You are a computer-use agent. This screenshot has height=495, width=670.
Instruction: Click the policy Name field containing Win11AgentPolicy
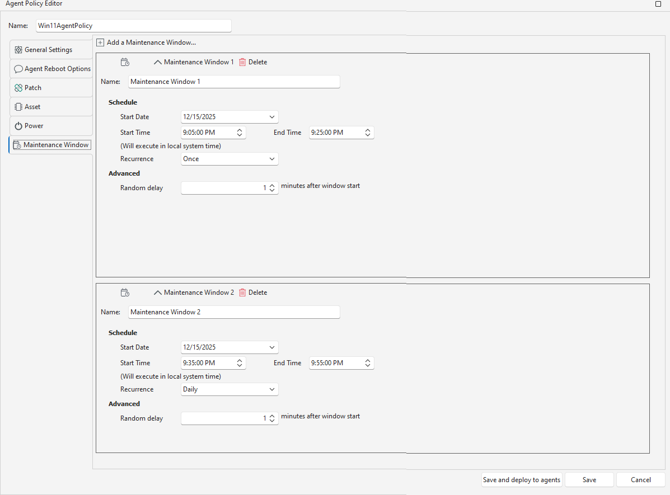pos(133,26)
